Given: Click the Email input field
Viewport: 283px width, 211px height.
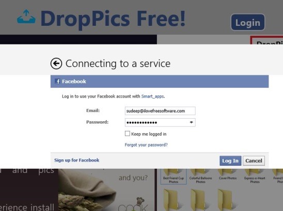Looking at the screenshot, I should click(160, 111).
